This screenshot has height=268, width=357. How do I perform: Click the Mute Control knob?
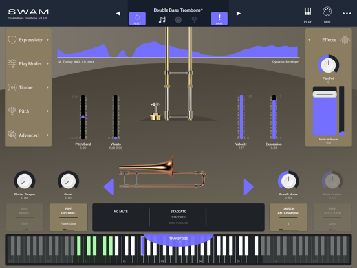coord(332,181)
